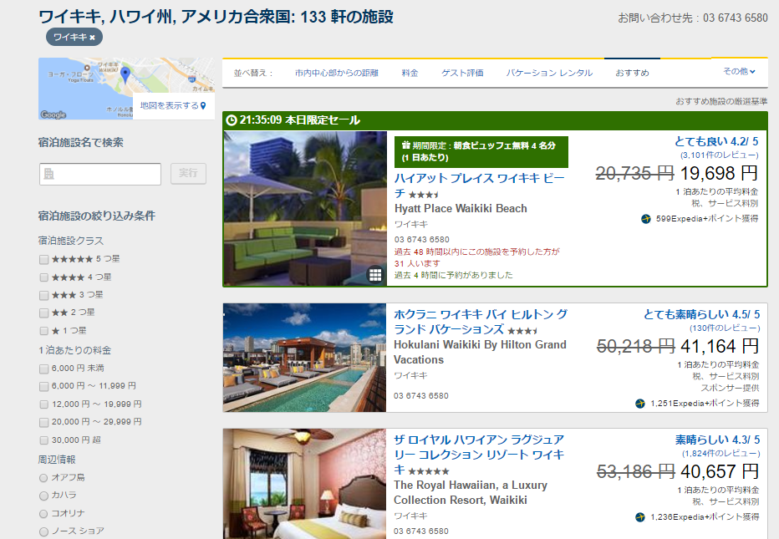Click (1,824件のレビュー) review count
Screen dimensions: 779x539
(x=720, y=453)
